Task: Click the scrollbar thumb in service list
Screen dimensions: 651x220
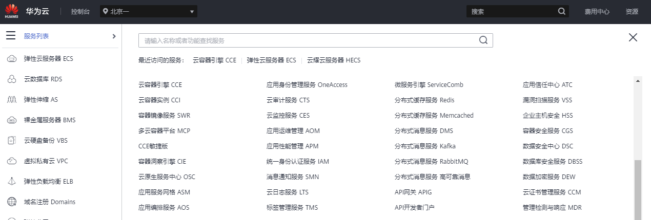Action: pos(638,189)
